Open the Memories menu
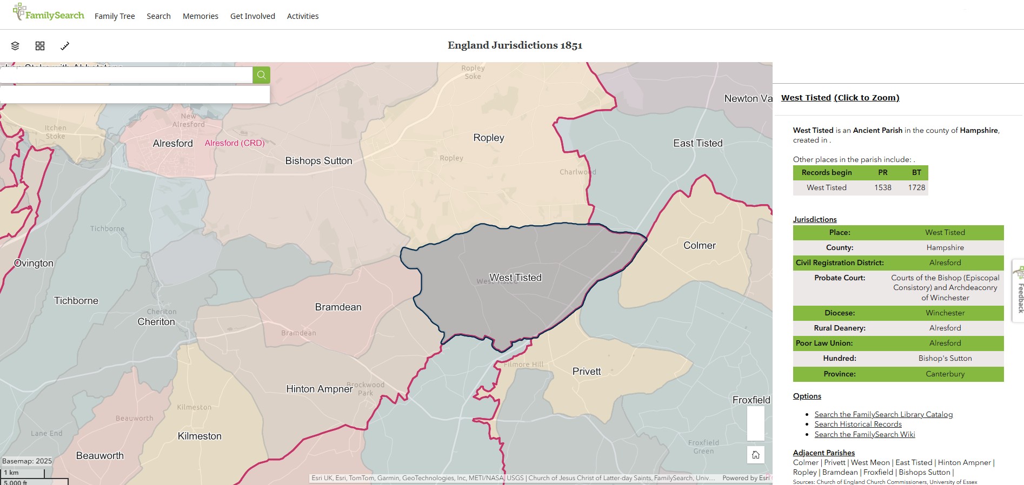 point(201,16)
